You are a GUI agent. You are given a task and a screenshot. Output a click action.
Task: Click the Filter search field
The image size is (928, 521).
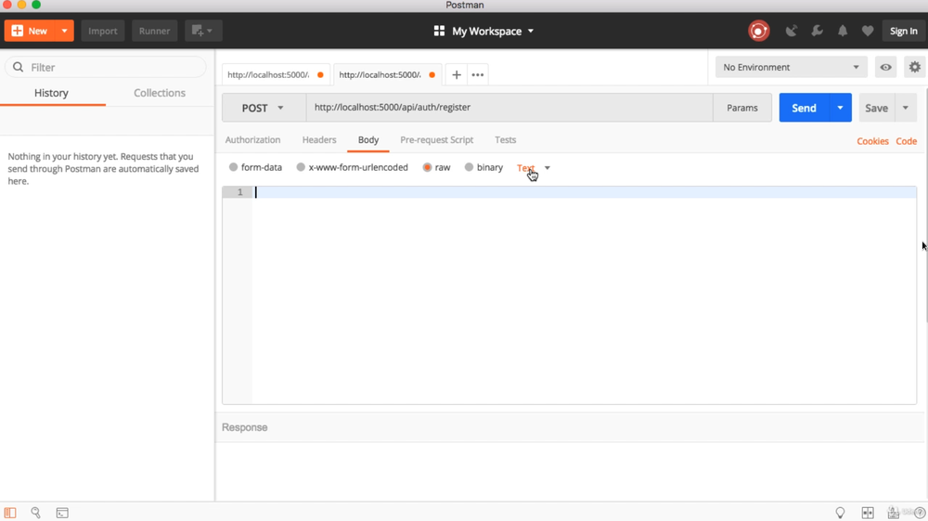106,68
